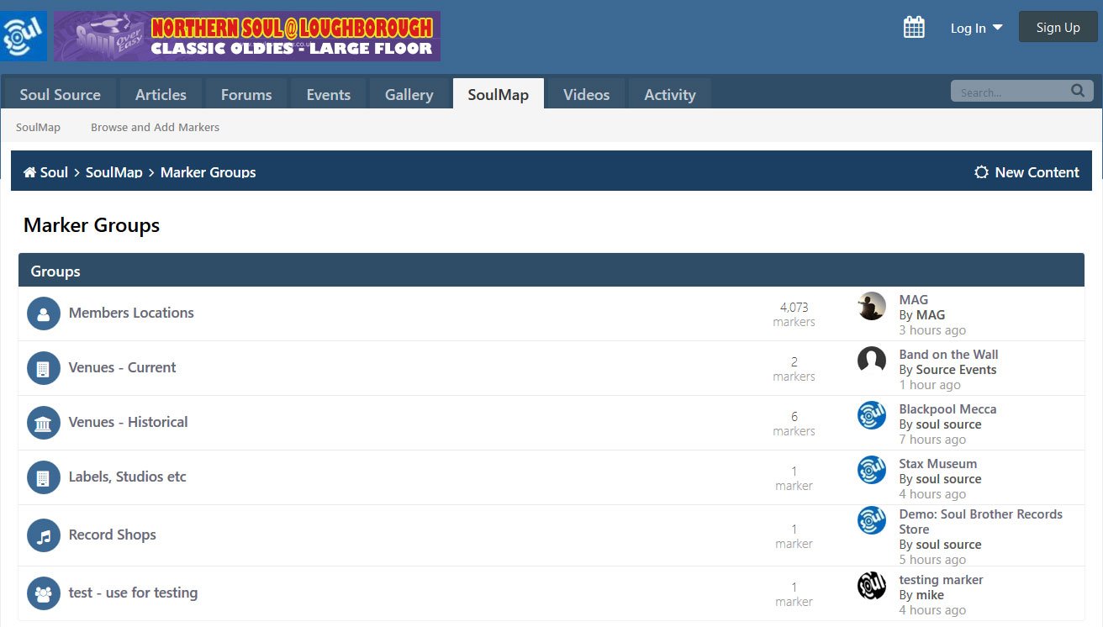Click the 2 markers count

pos(794,368)
